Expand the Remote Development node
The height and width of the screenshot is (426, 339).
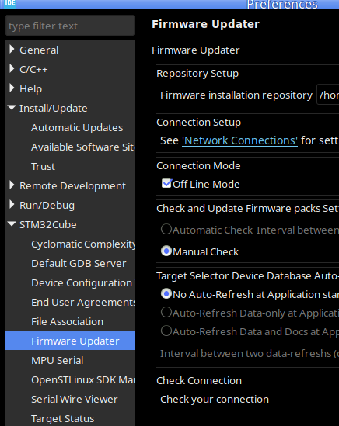point(12,185)
